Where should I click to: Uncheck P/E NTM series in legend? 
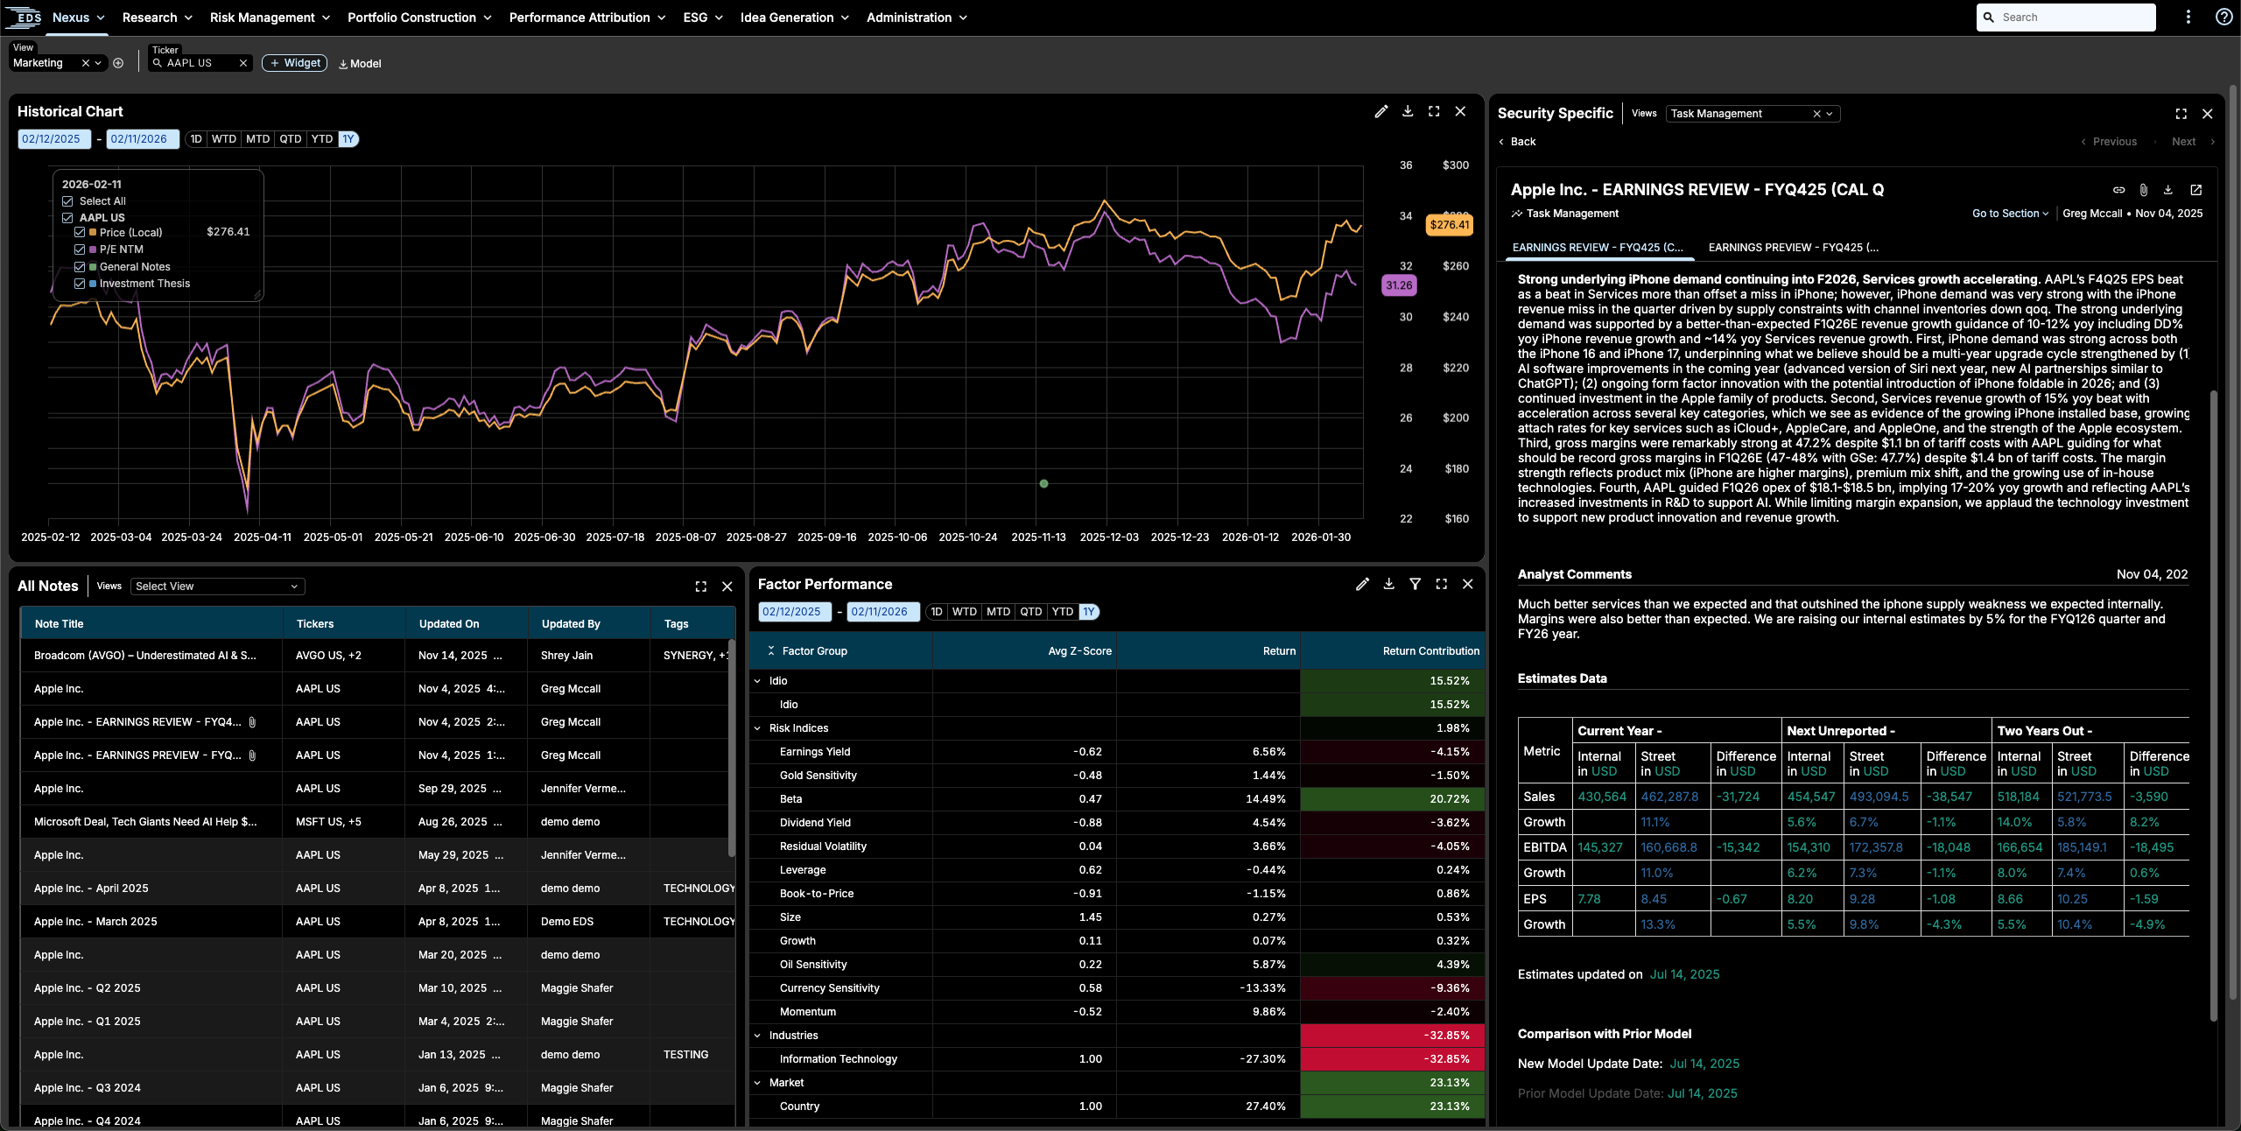pos(80,249)
